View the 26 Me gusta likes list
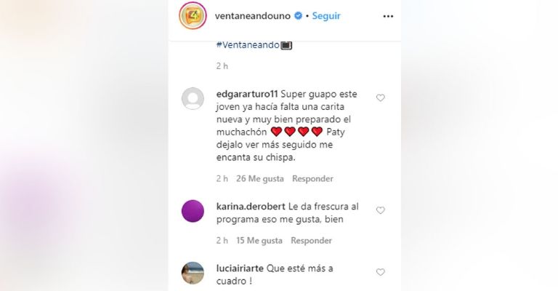Viewport: 558px width, 291px height. coord(260,179)
